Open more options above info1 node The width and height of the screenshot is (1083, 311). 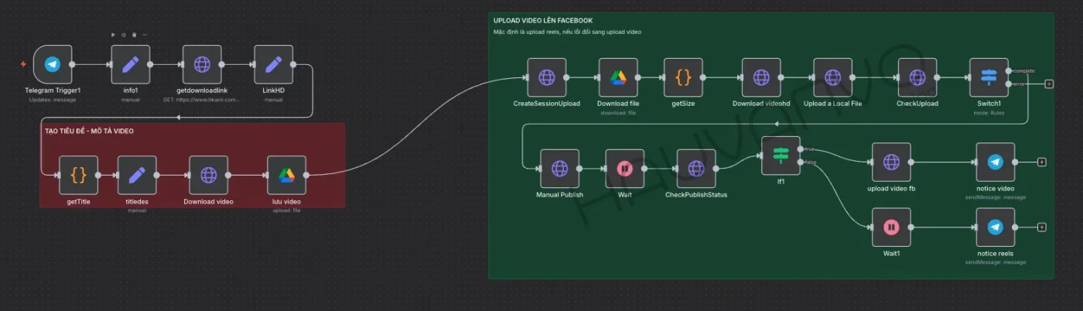pos(145,35)
